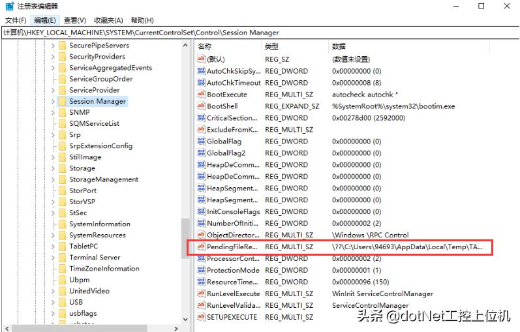Open the 收藏夹(A) menu
The image size is (520, 332).
click(108, 20)
